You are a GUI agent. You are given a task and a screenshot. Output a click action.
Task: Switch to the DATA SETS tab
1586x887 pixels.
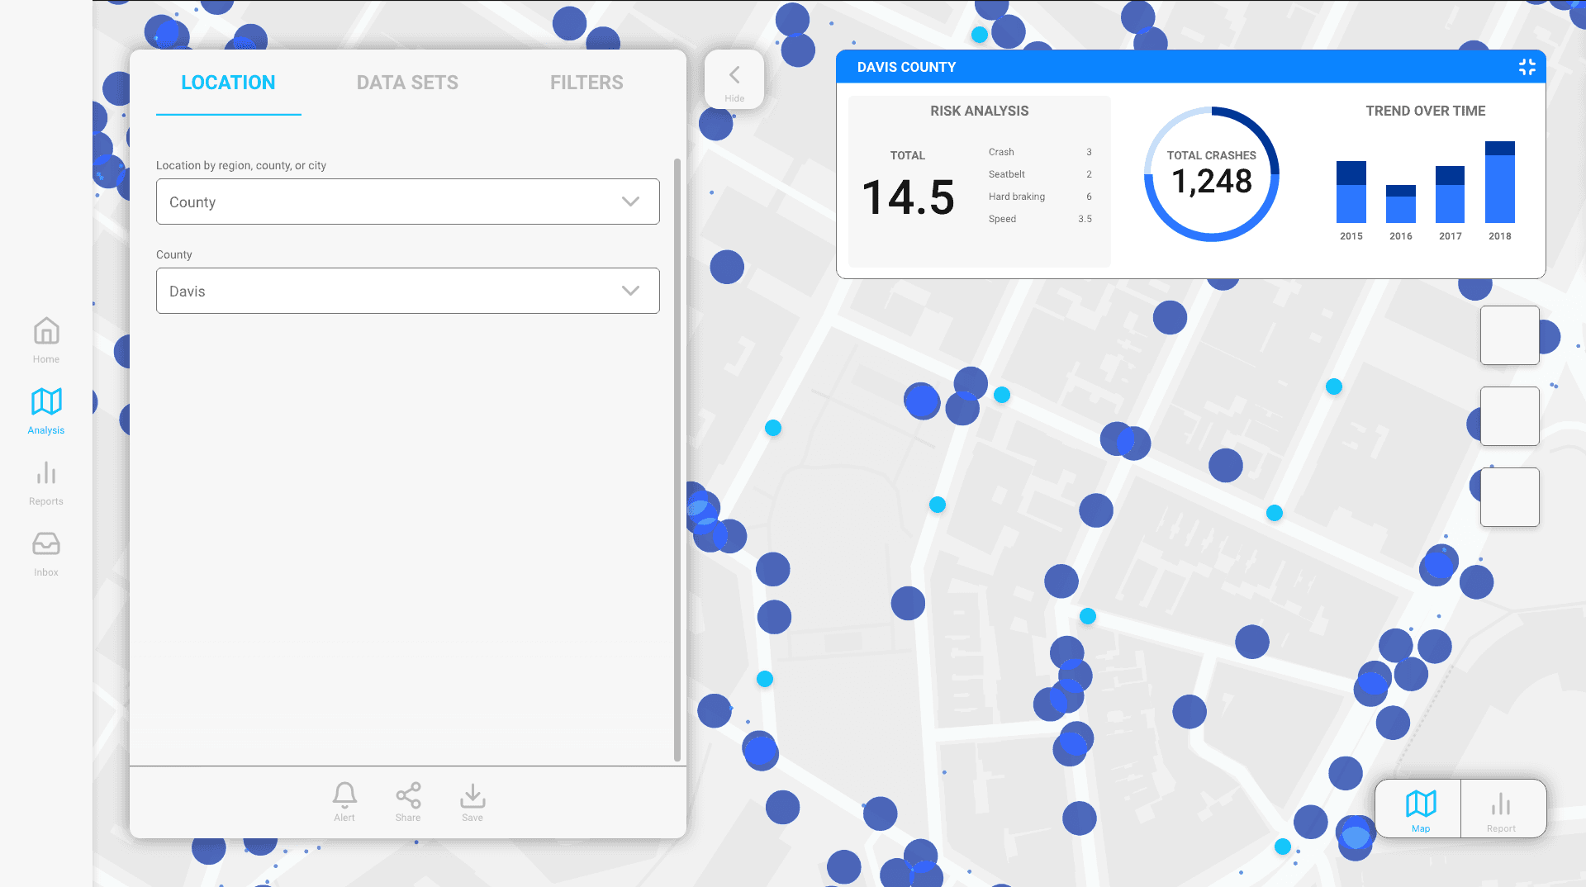coord(407,83)
